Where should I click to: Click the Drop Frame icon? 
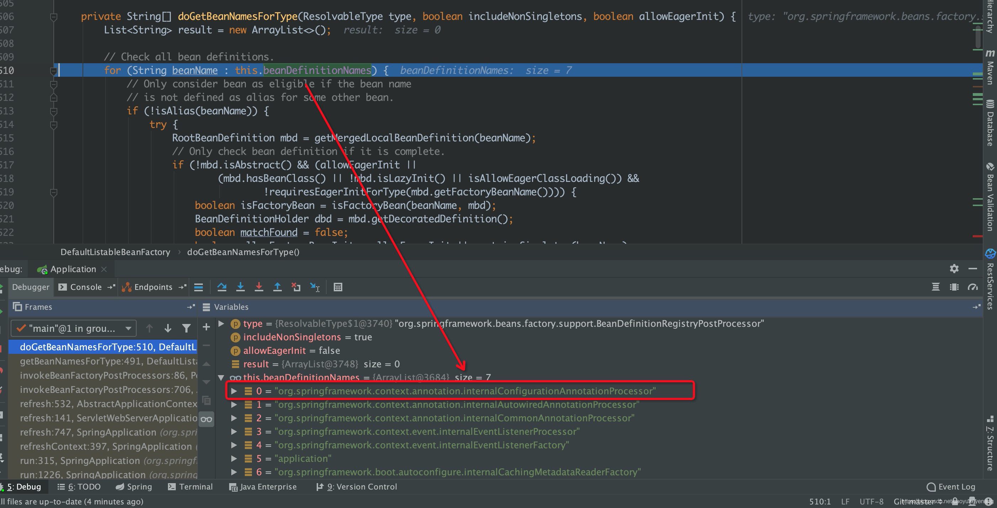pos(296,287)
